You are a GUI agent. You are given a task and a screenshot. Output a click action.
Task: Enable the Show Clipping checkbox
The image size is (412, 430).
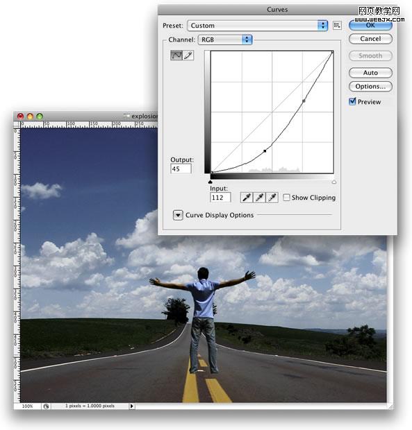coord(286,198)
